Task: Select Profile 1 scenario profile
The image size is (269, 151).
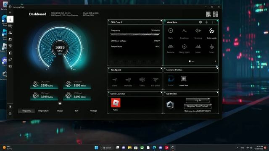Action: pos(171,81)
